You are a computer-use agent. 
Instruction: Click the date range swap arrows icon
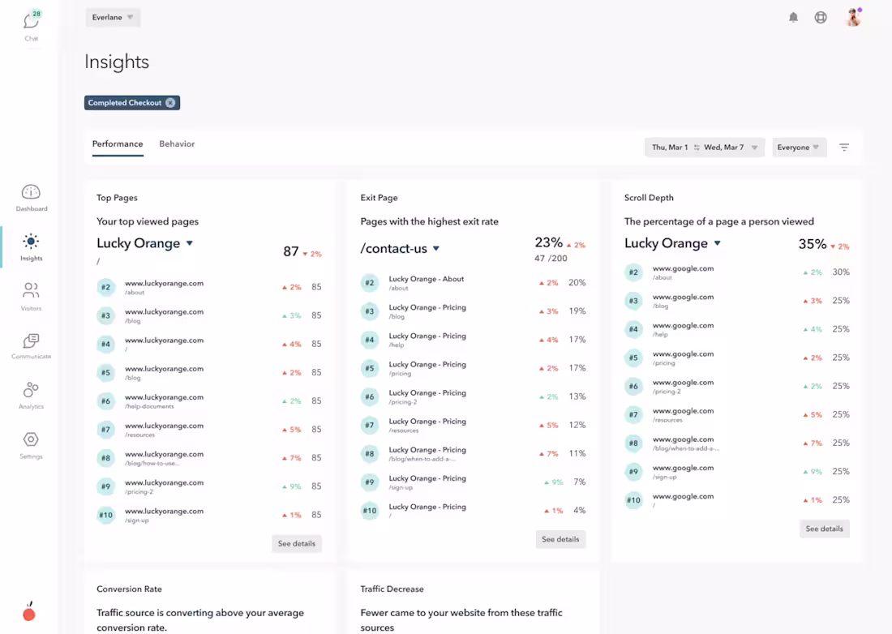[x=697, y=148]
